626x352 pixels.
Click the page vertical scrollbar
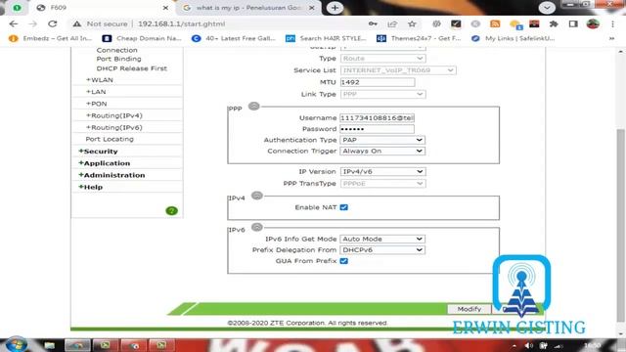(620, 226)
